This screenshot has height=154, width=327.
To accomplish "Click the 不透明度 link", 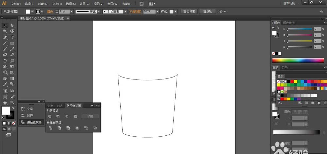I will pyautogui.click(x=135, y=12).
